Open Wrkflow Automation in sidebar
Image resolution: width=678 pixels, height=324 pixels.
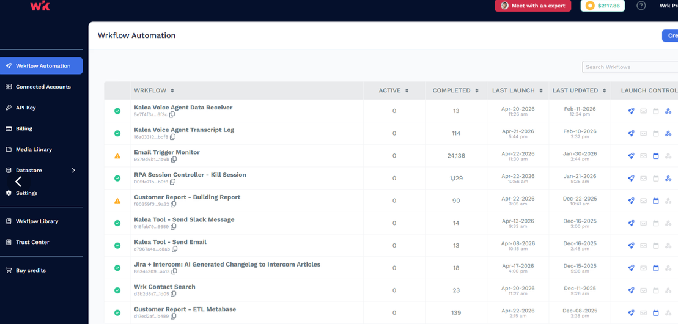pos(41,66)
